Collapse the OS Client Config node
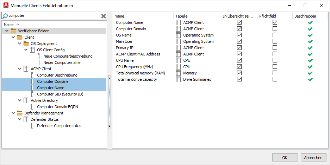This screenshot has width=330, height=165. (x=26, y=50)
